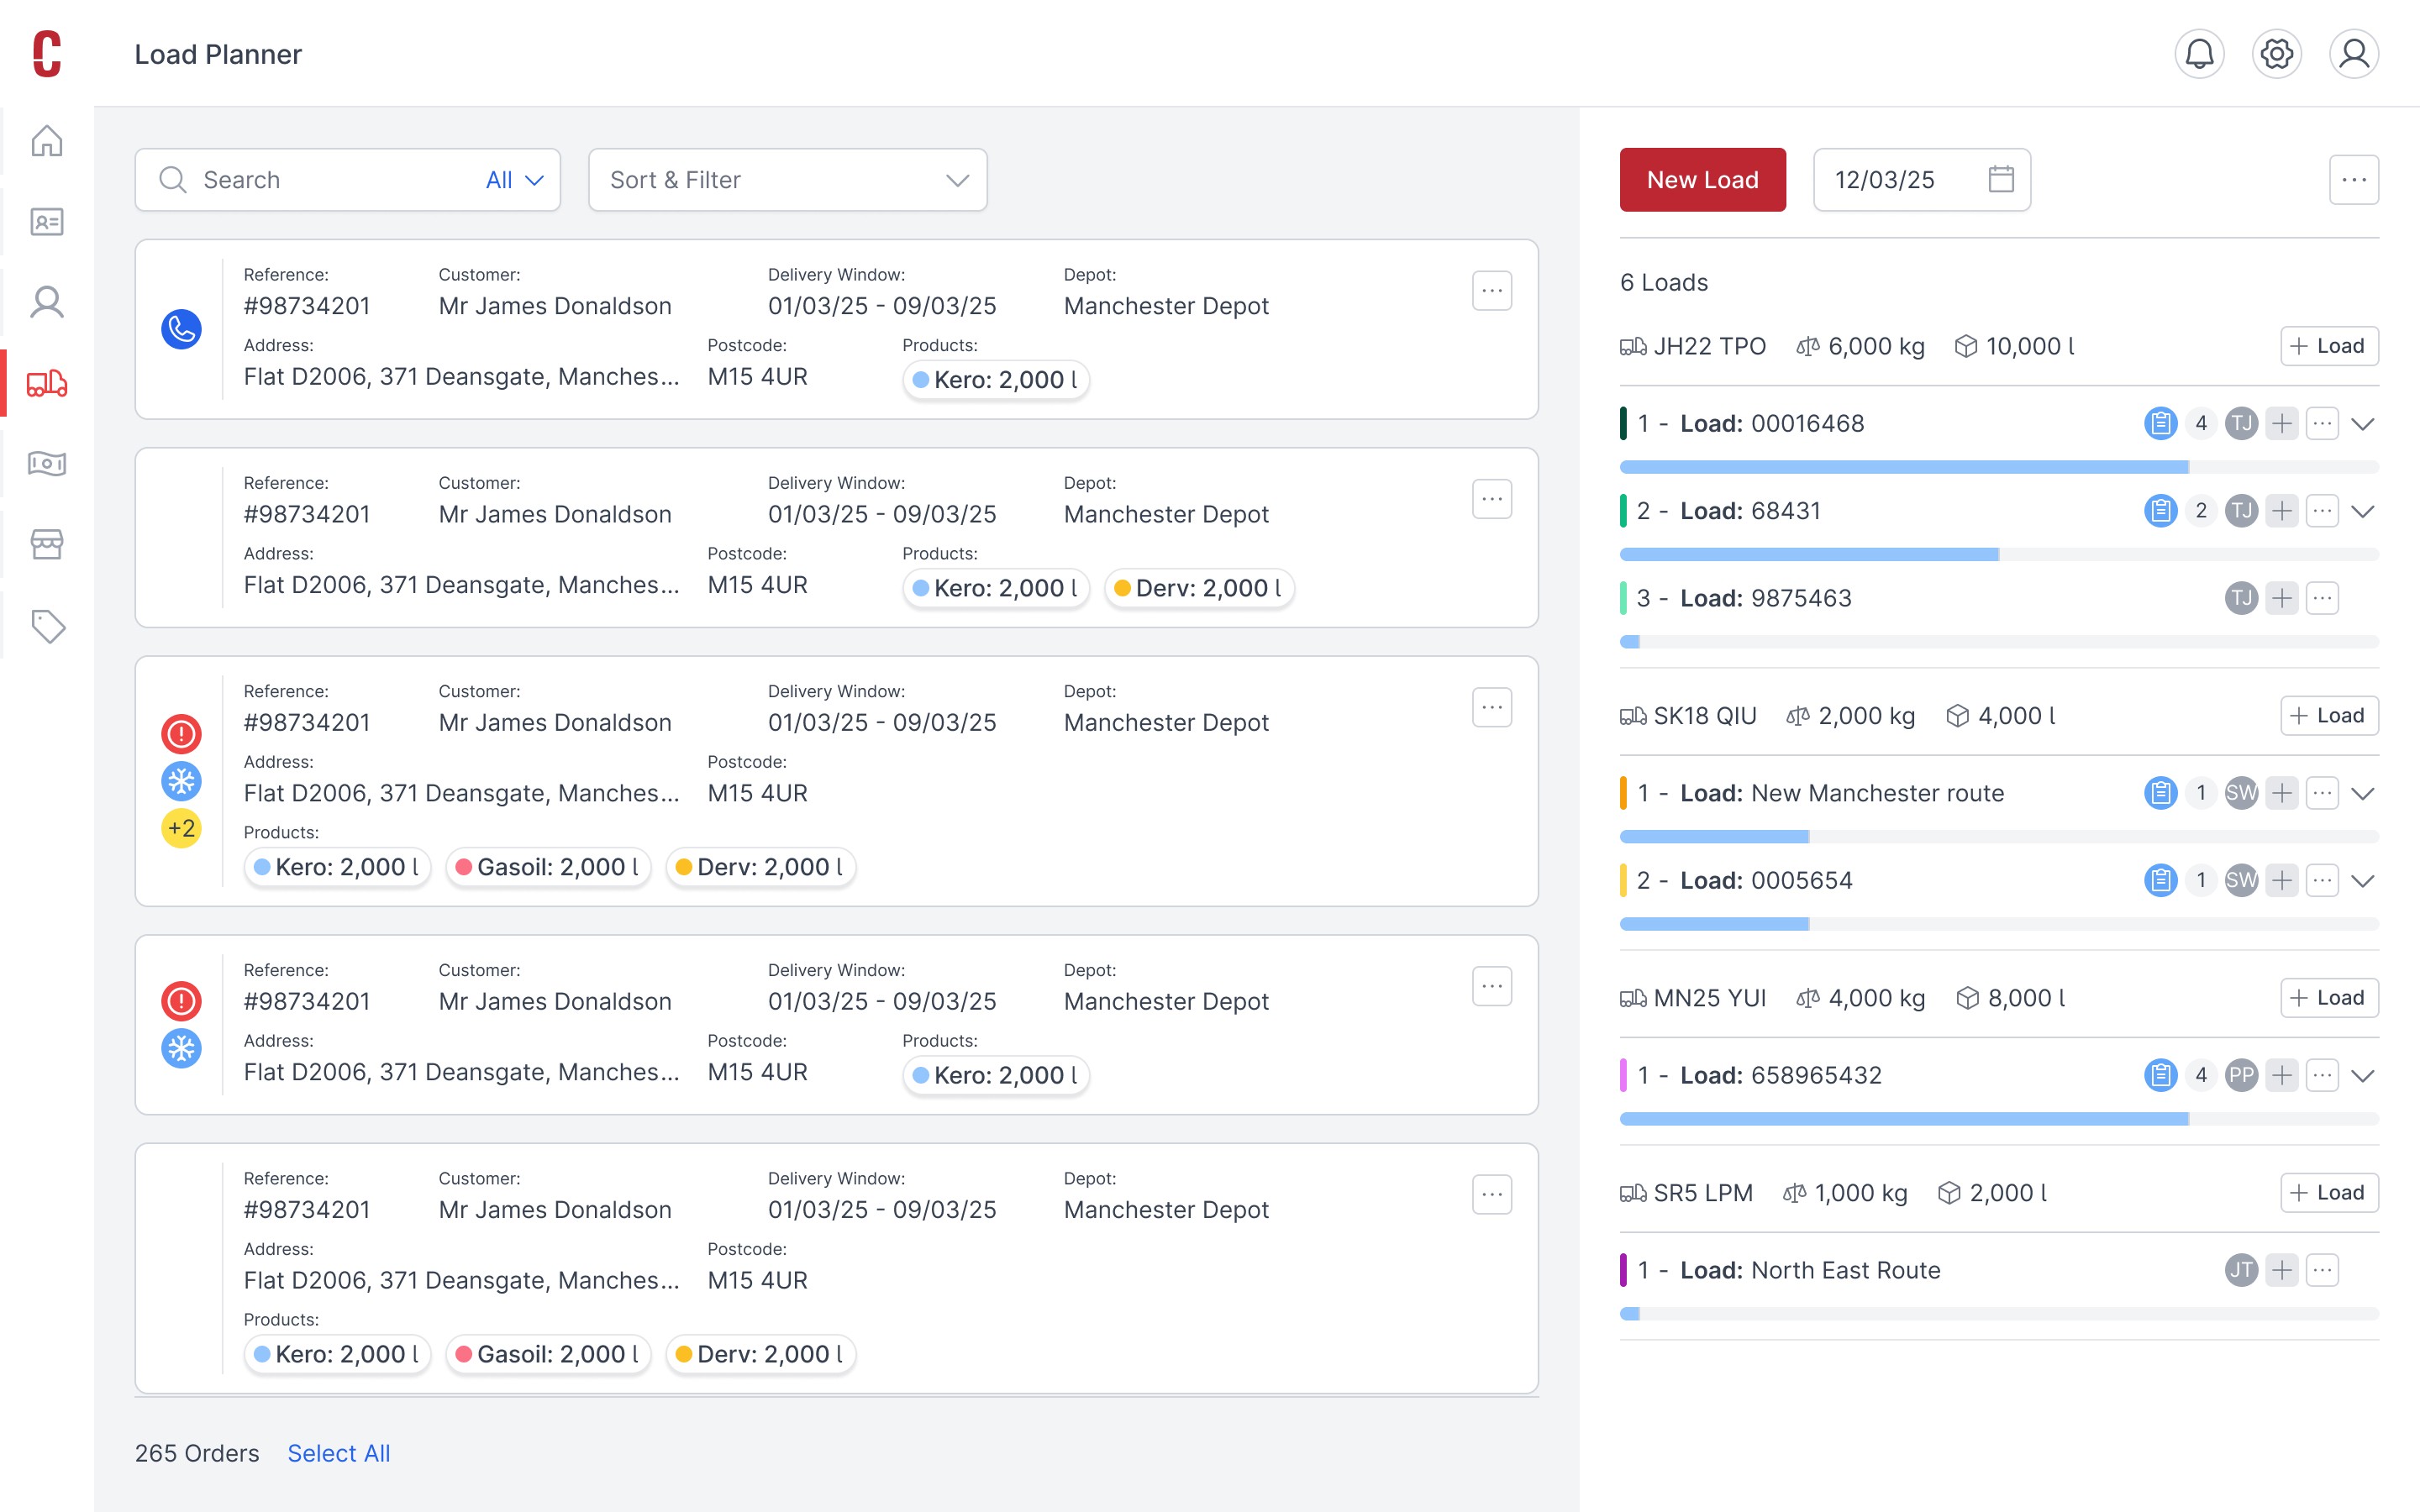Screen dimensions: 2420x1512
Task: Open the user profile avatar
Action: [2354, 54]
